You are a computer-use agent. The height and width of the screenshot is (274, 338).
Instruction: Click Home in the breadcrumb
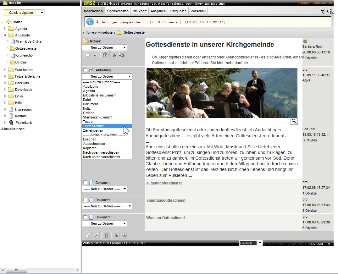[90, 32]
